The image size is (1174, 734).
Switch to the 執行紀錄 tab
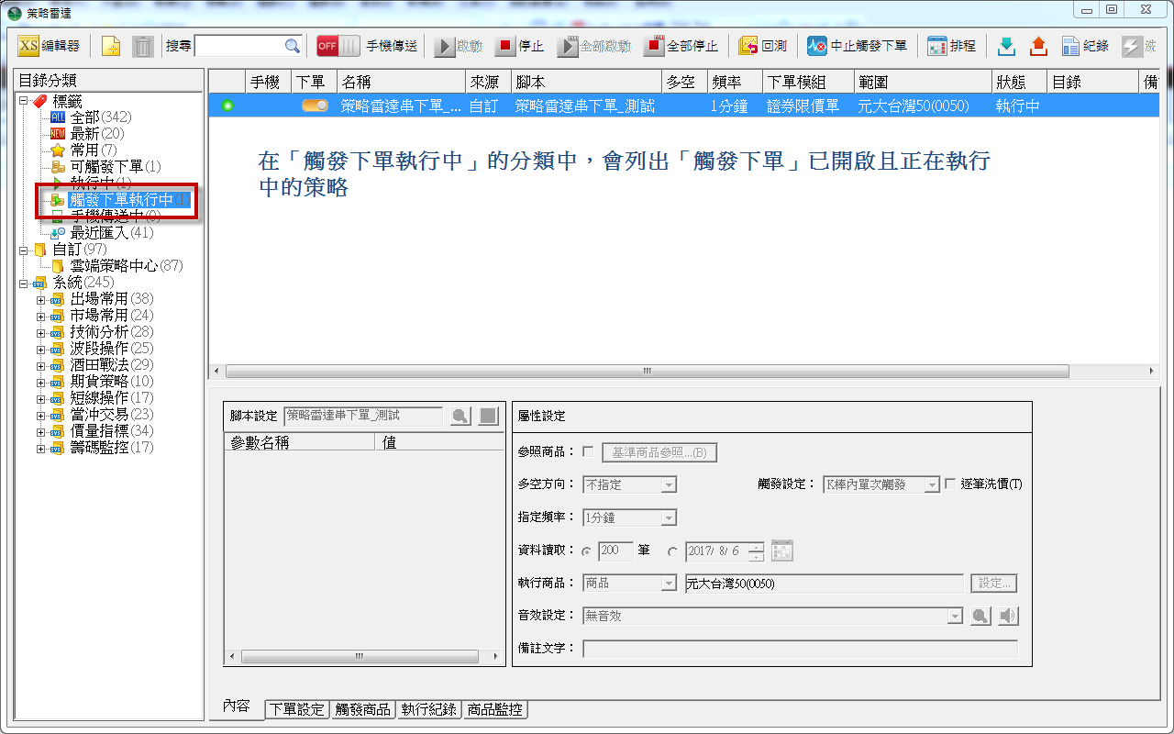click(428, 709)
